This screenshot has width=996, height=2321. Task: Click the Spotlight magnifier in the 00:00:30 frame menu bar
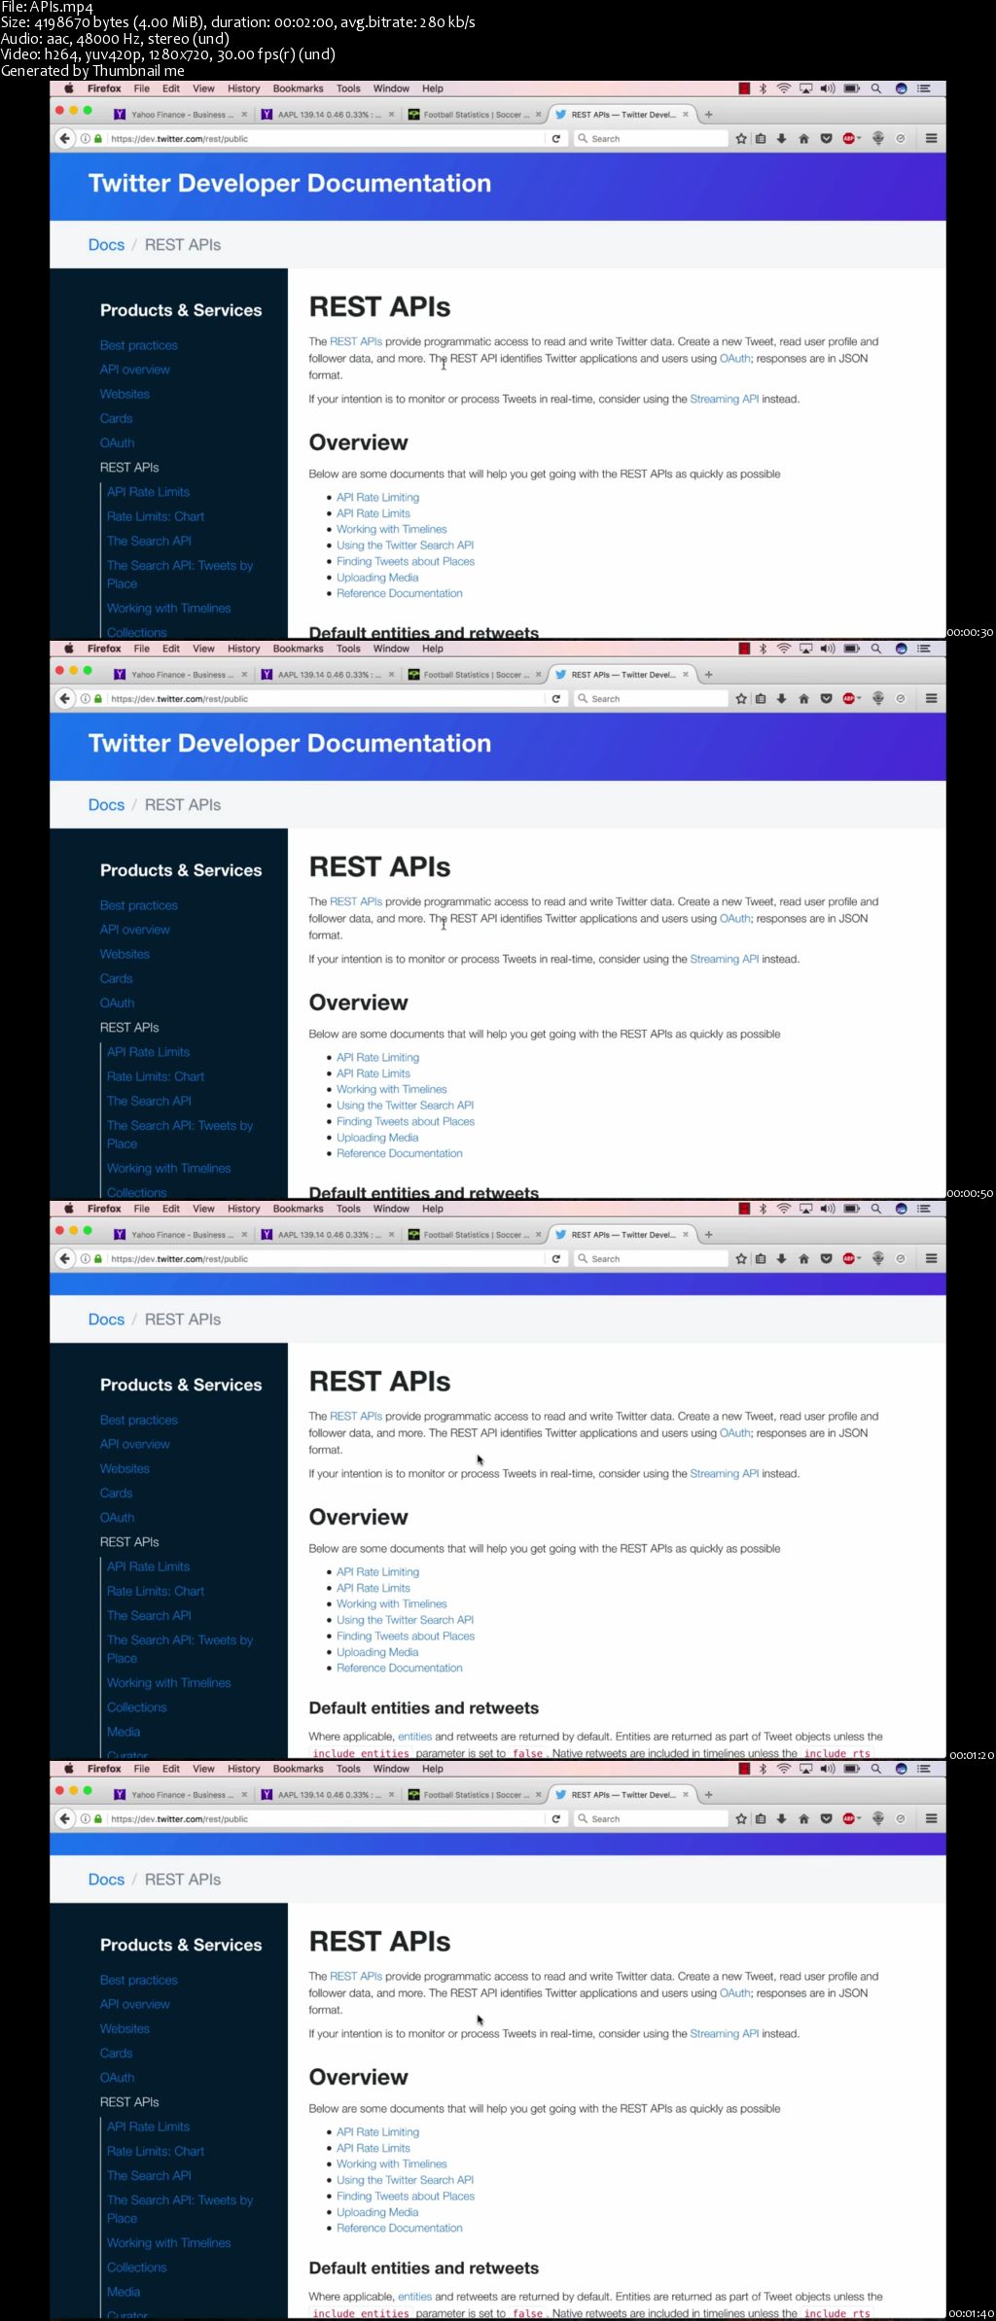(875, 88)
